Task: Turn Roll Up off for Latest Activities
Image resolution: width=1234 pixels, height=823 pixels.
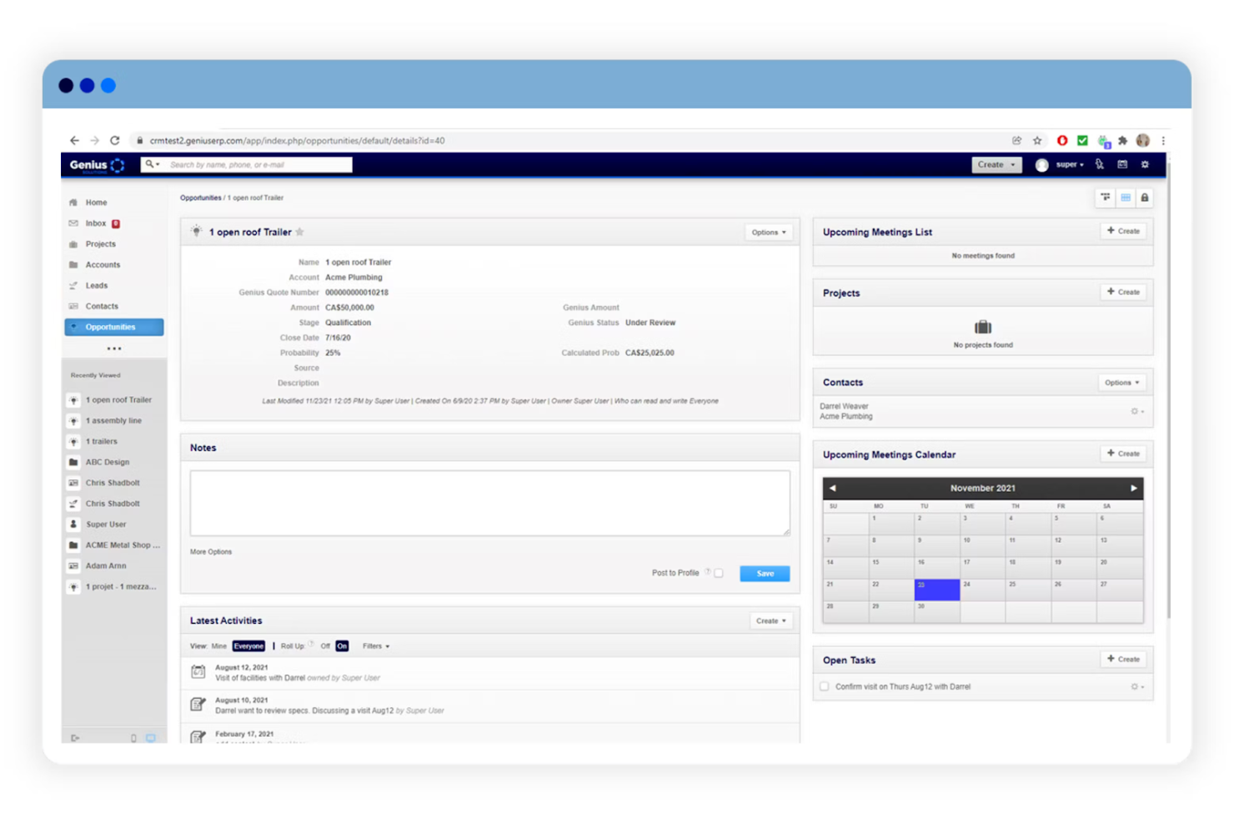Action: tap(325, 645)
